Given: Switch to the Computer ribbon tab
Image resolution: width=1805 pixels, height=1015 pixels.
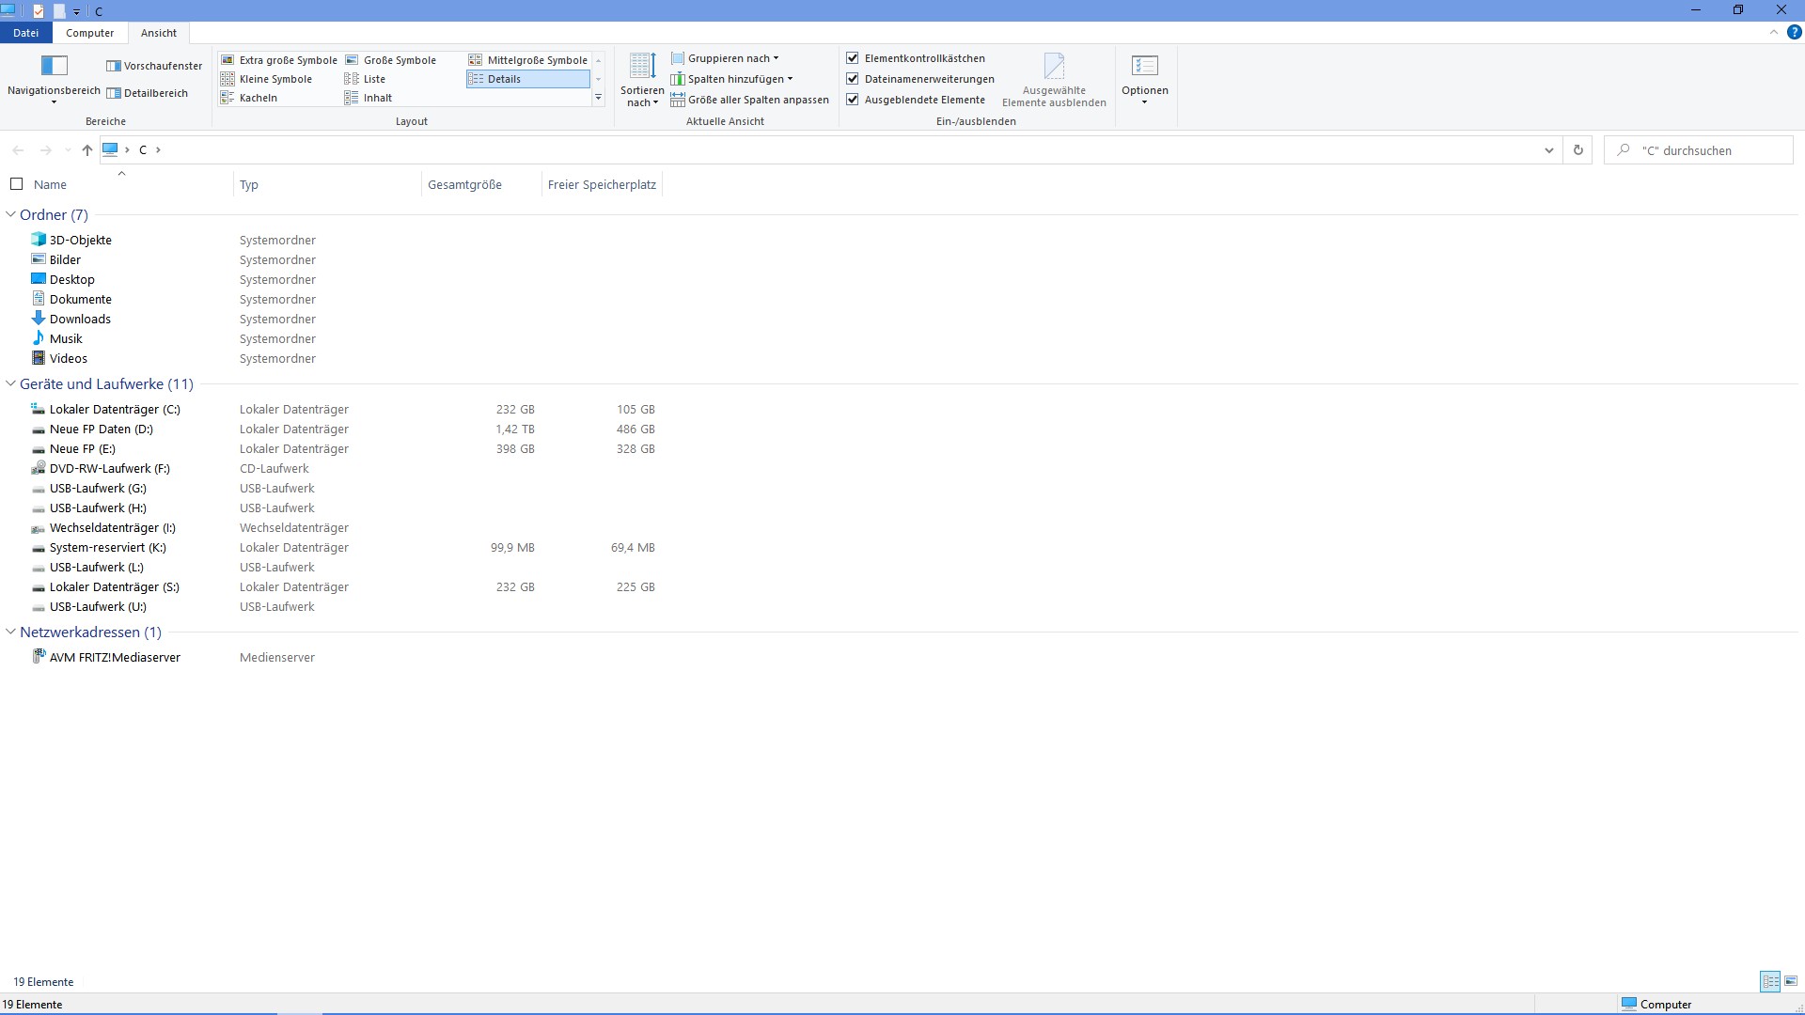Looking at the screenshot, I should pos(89,33).
